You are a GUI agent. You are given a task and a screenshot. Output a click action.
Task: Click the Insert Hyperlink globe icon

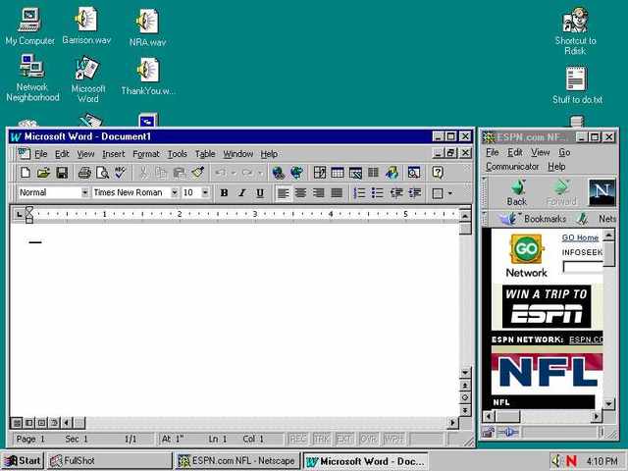[x=279, y=173]
